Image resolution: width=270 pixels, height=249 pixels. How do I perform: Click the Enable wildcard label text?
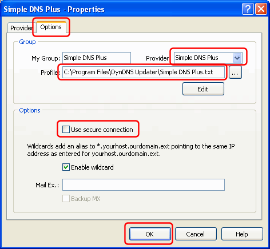(92, 167)
